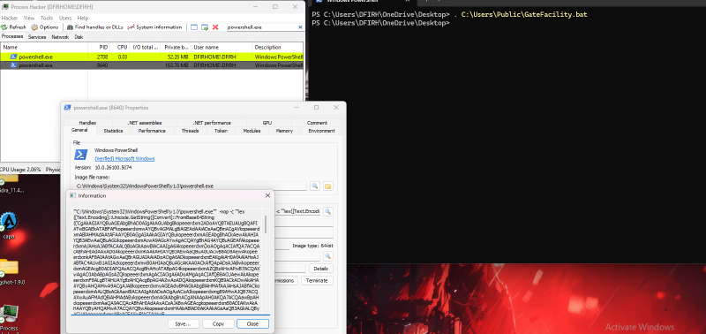This screenshot has height=334, width=706.
Task: Open the Token tab
Action: 221,131
